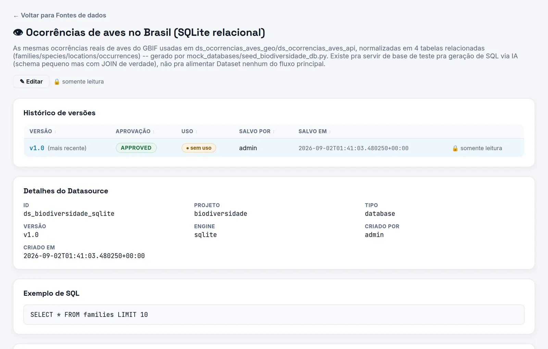Click 'somente leitura' label beside Editar
This screenshot has width=548, height=349.
click(83, 82)
